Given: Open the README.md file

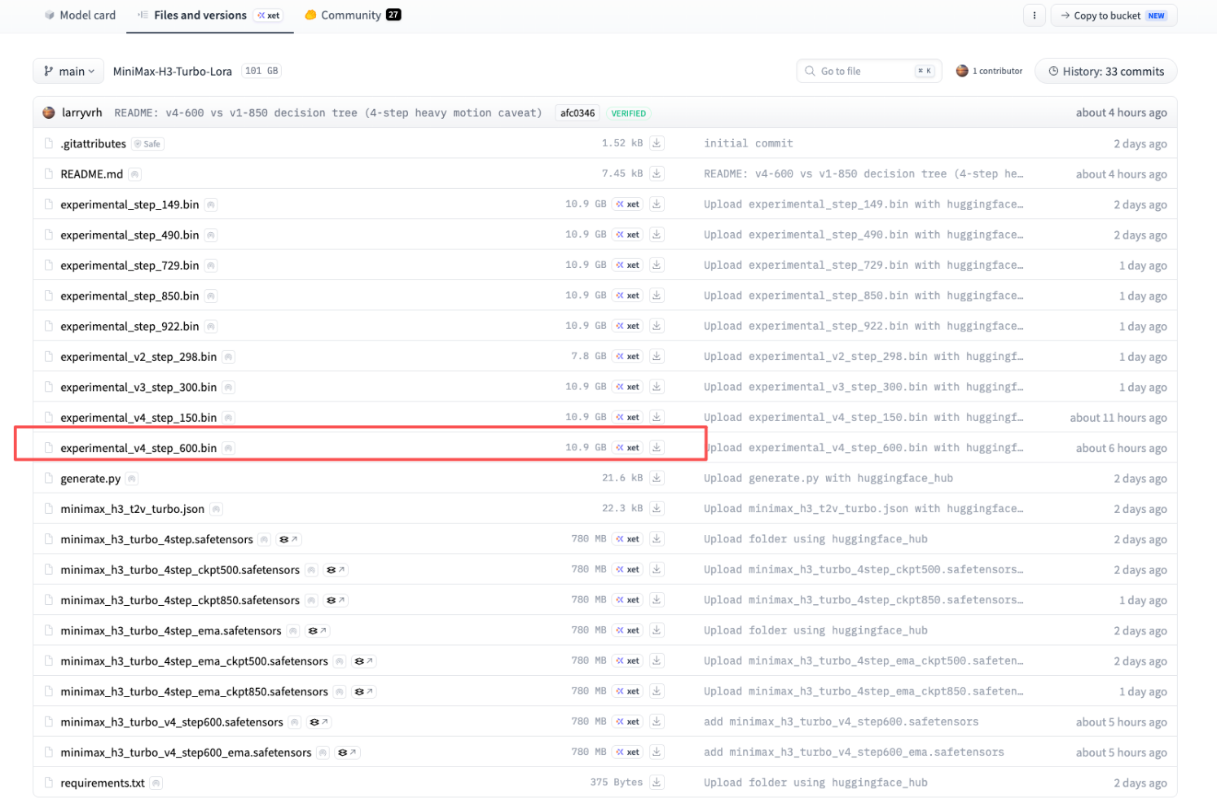Looking at the screenshot, I should click(x=92, y=174).
